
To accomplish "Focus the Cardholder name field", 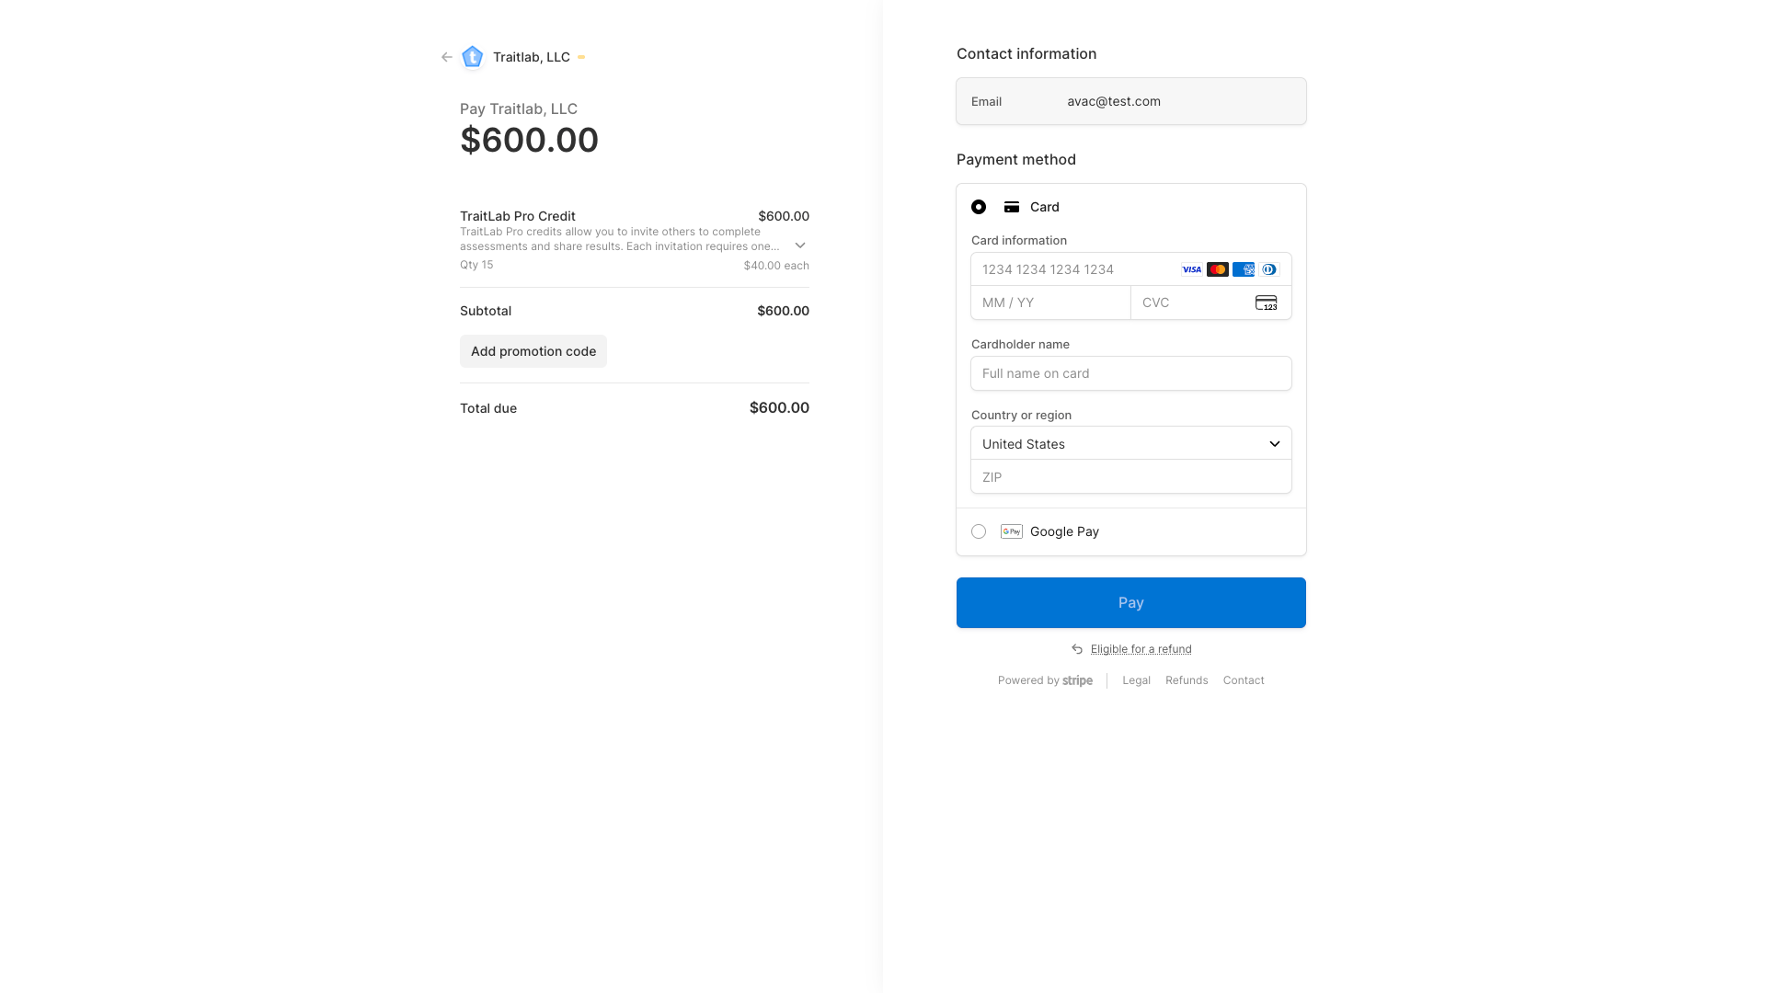I will click(x=1130, y=373).
